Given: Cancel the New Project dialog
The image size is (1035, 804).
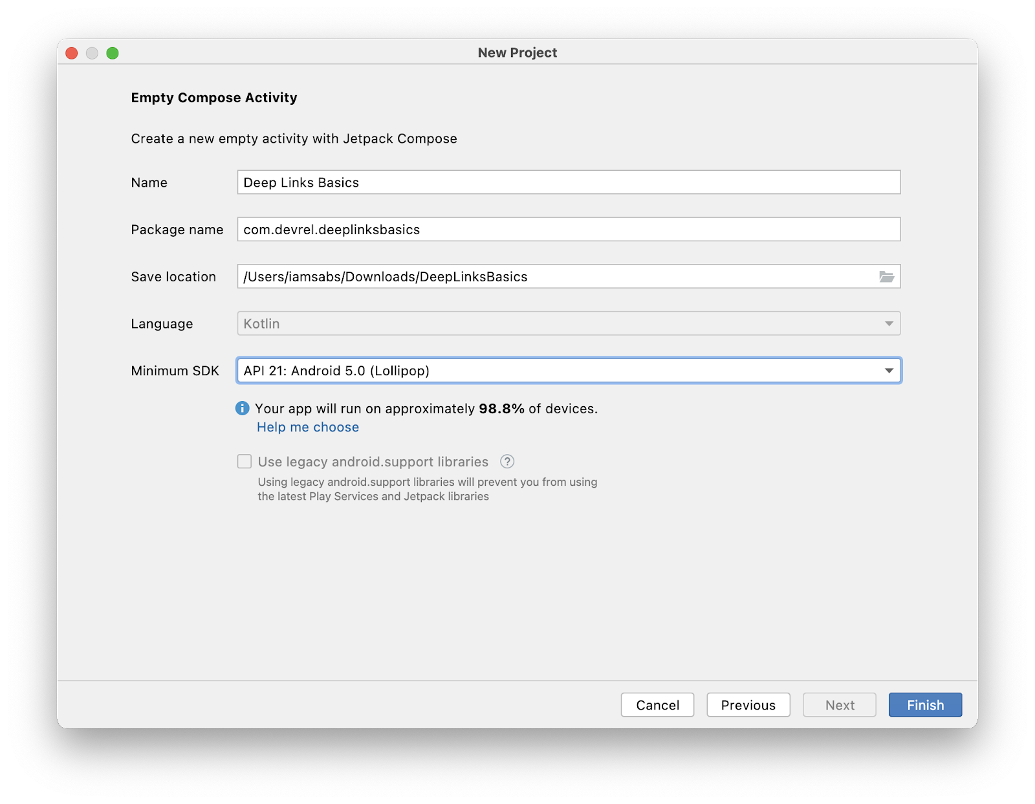Looking at the screenshot, I should point(657,704).
